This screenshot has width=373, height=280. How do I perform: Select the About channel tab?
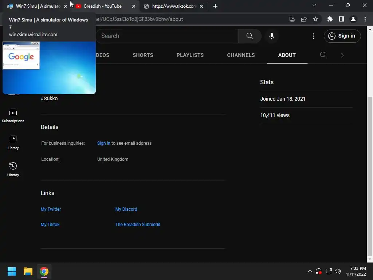(x=287, y=55)
